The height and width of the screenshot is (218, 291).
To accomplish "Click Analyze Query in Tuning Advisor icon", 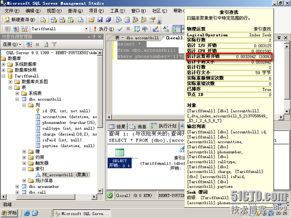I will (145, 29).
